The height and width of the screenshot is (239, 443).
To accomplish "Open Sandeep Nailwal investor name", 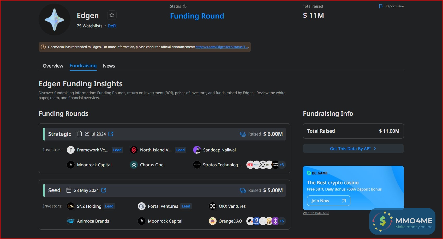I will click(219, 150).
